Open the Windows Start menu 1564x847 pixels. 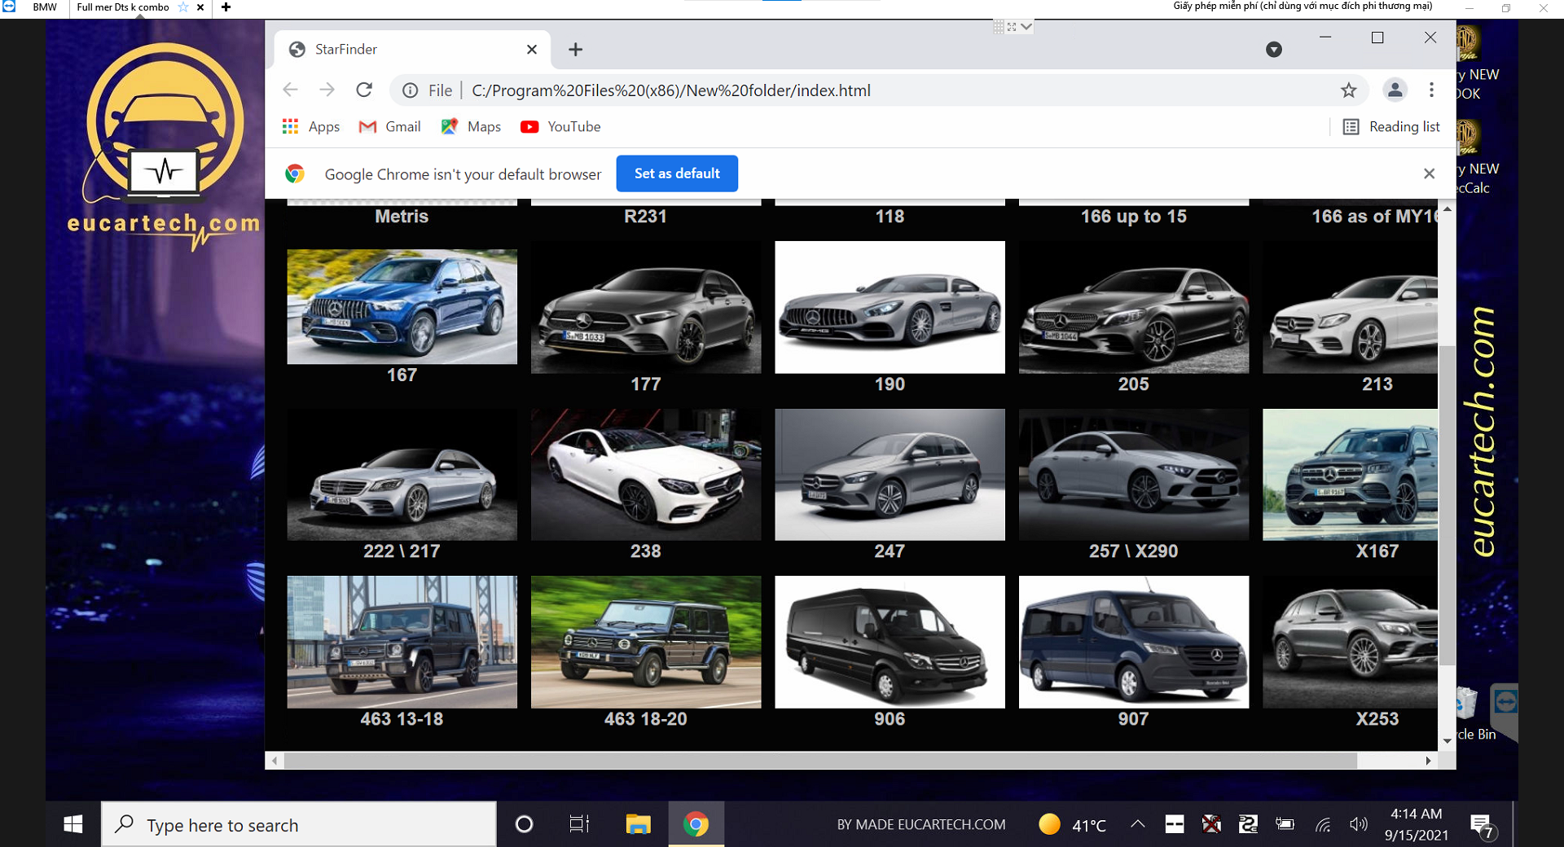73,824
